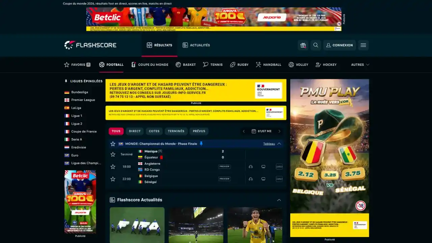Select the Football sport
This screenshot has height=243, width=432.
pos(111,64)
